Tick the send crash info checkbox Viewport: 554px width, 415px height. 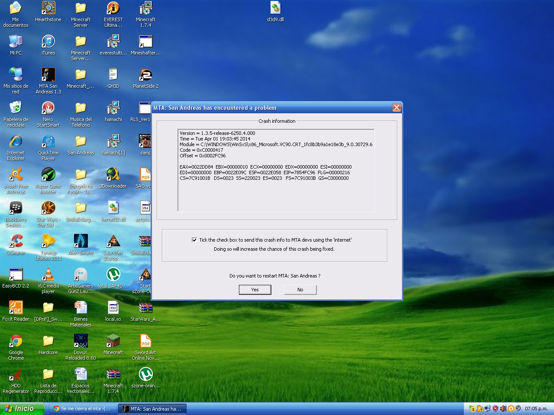coord(194,240)
